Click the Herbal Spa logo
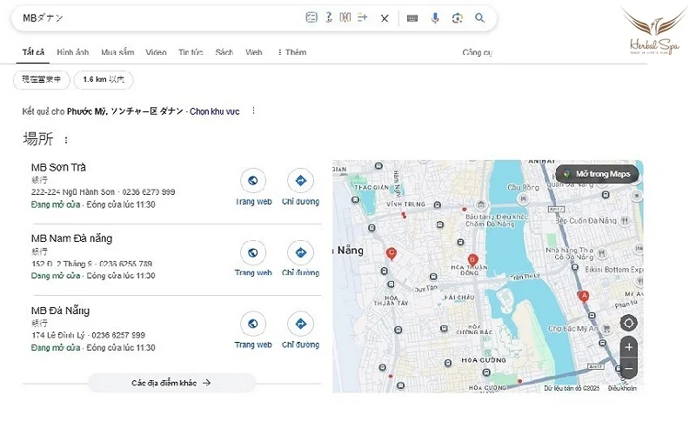Image resolution: width=696 pixels, height=435 pixels. coord(654,31)
